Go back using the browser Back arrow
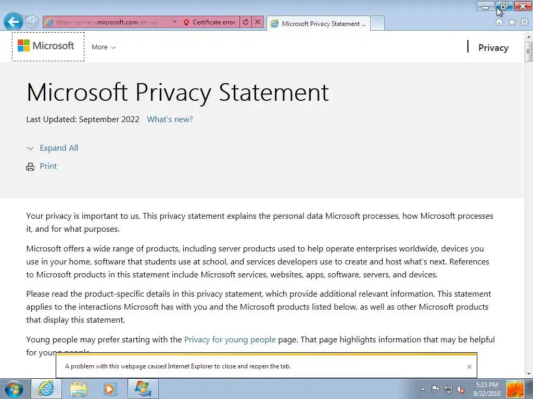The image size is (533, 399). [x=13, y=22]
